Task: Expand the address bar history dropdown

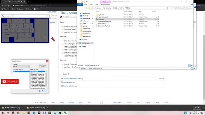Action: coord(164,8)
